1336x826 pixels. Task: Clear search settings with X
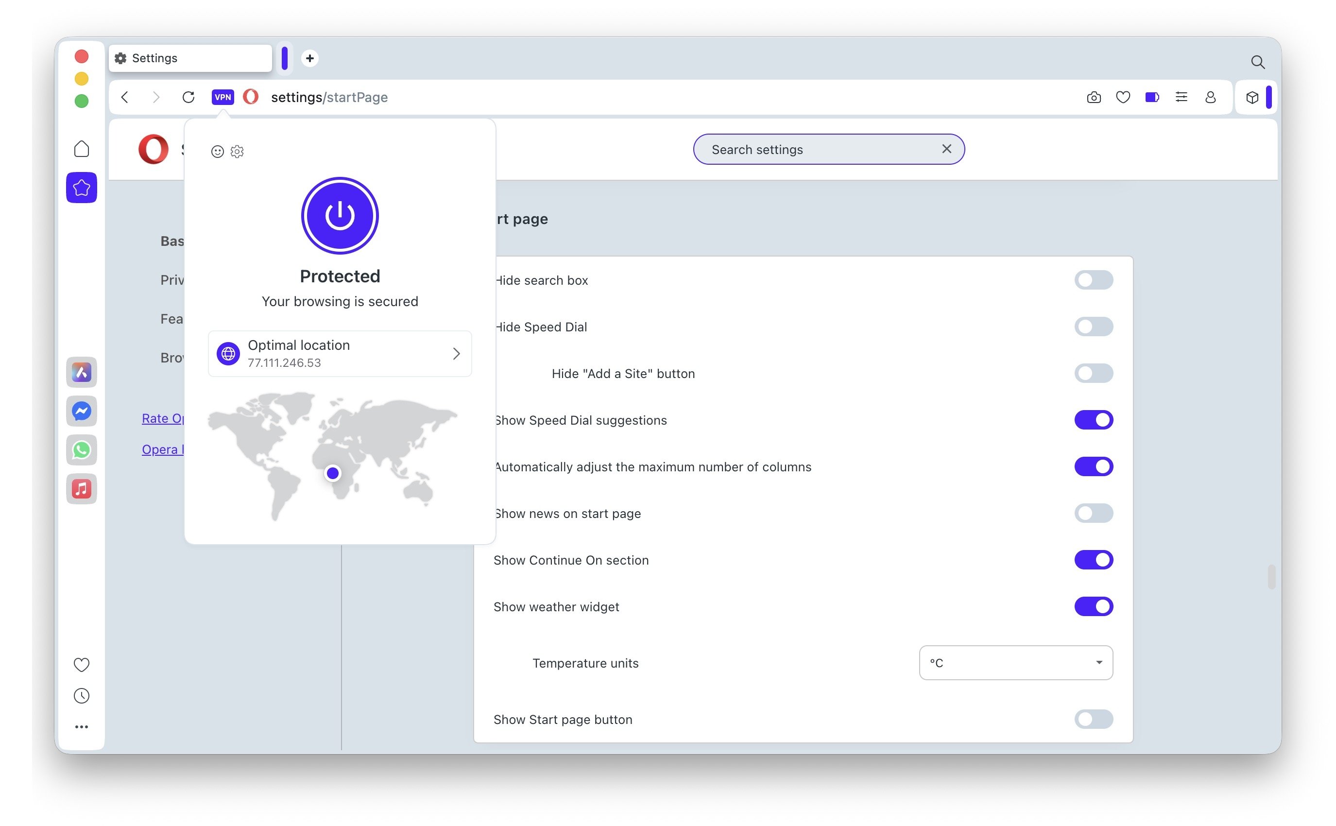(x=946, y=149)
